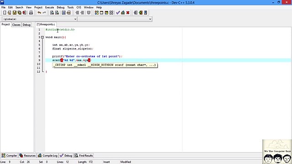Open the Tools menu
The width and height of the screenshot is (292, 164).
tap(70, 7)
